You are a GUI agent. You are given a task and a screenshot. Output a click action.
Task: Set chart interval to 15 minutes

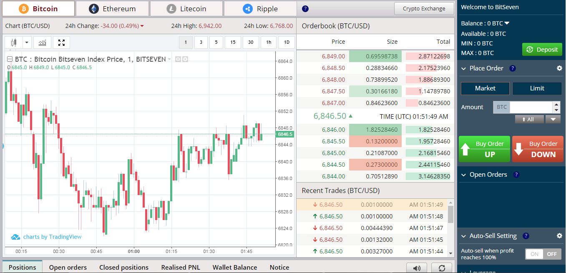pos(233,43)
